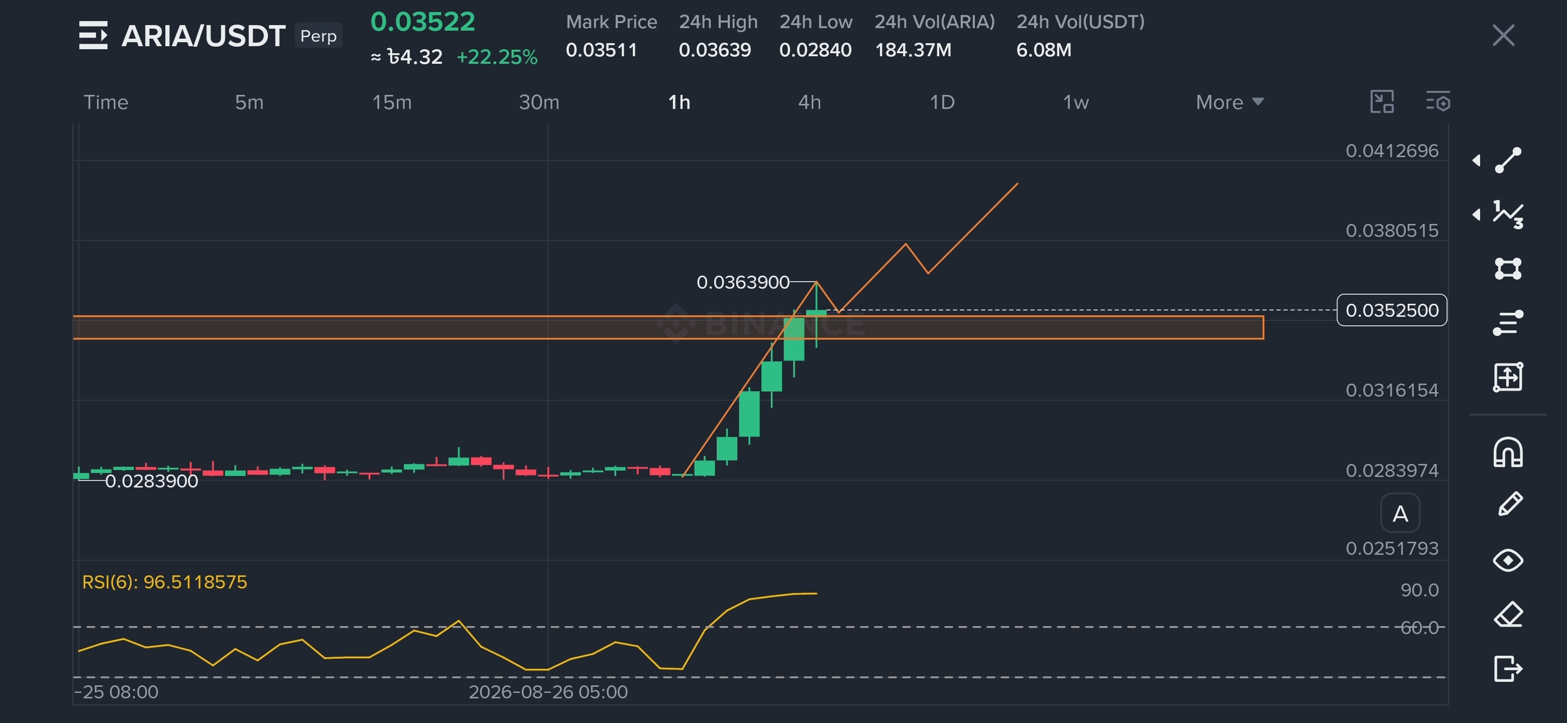Image resolution: width=1567 pixels, height=723 pixels.
Task: Toggle drawings visibility eye icon
Action: point(1508,560)
